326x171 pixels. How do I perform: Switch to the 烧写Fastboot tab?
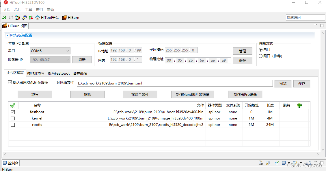click(59, 73)
